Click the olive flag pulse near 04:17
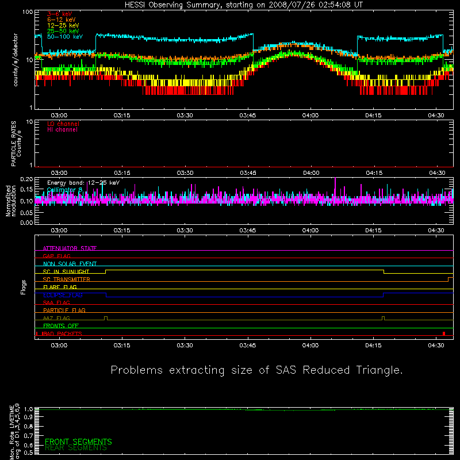 click(383, 319)
